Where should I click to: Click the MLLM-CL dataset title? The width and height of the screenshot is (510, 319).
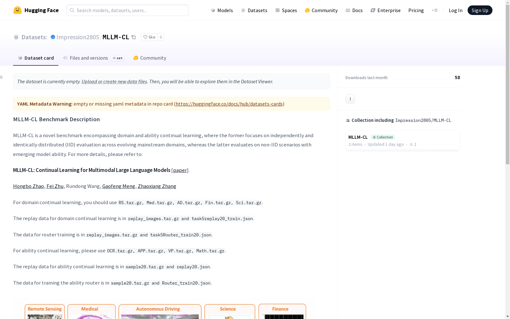(116, 37)
